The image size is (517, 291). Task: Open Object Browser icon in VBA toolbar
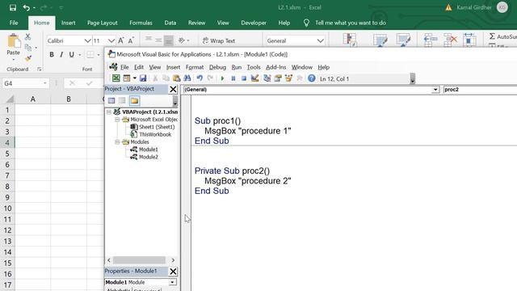pyautogui.click(x=289, y=78)
